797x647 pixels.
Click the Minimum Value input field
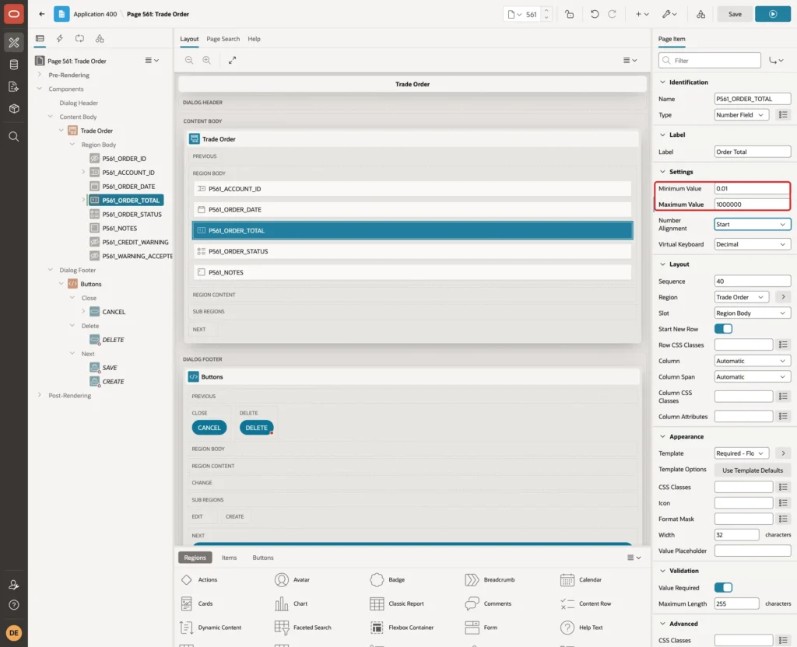753,188
